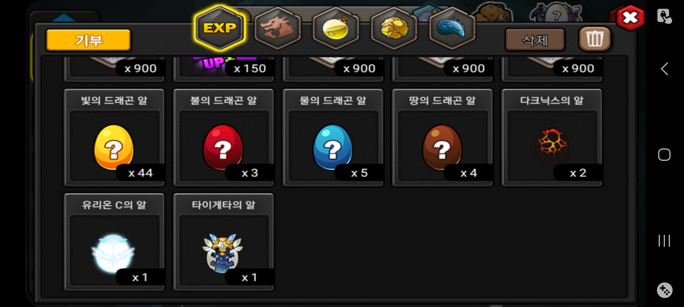The width and height of the screenshot is (684, 307).
Task: Tap the touch lock icon
Action: tap(665, 16)
